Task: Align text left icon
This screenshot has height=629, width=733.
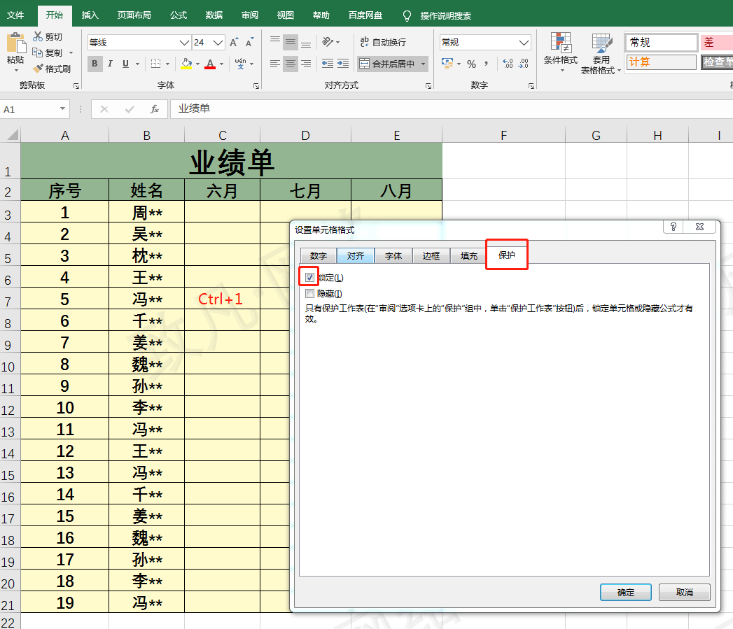Action: 275,64
